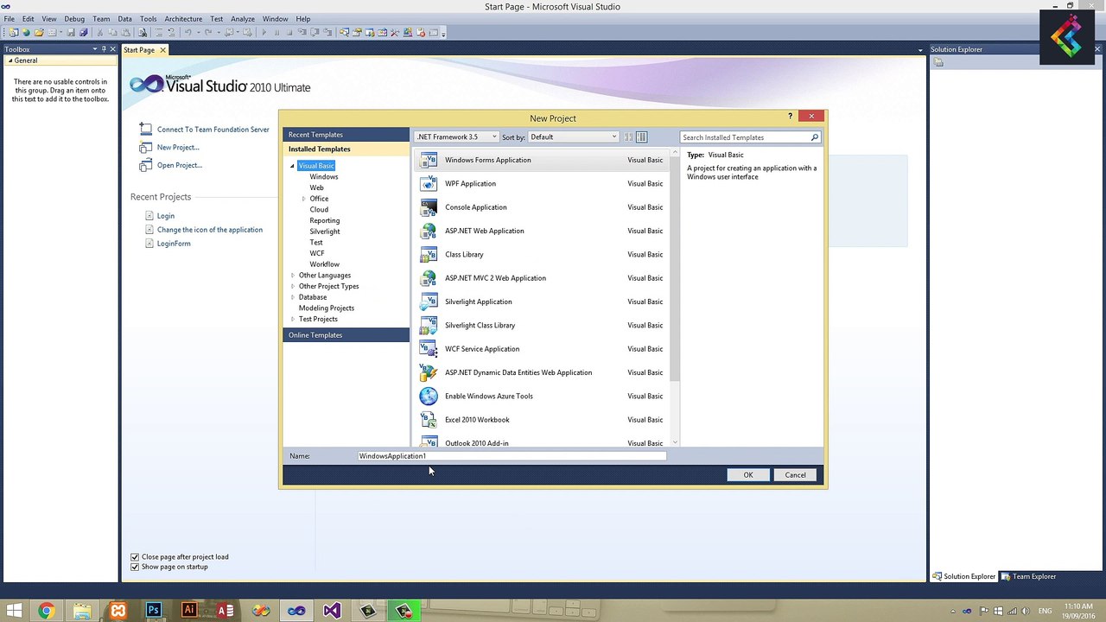Open recent project Change the icon of the application
The image size is (1106, 622).
209,230
